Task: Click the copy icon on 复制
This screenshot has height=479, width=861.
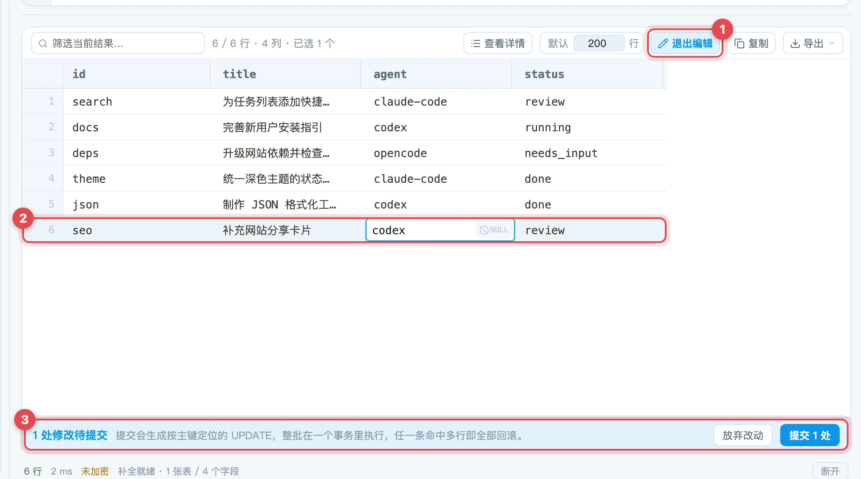Action: [x=739, y=43]
